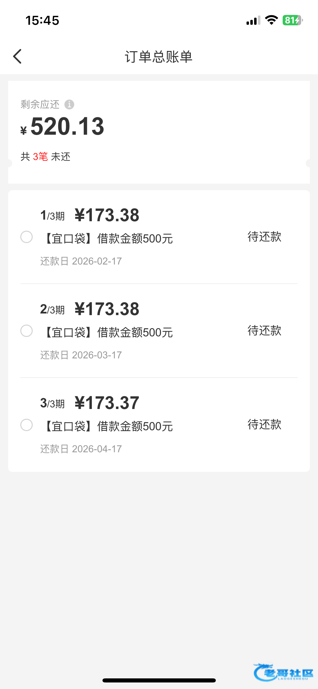
Task: Tap 待还款 status for the 2026-04-17 installment
Action: tap(264, 425)
